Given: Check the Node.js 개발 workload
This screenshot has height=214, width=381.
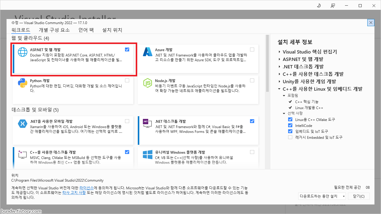Looking at the screenshot, I should click(252, 81).
